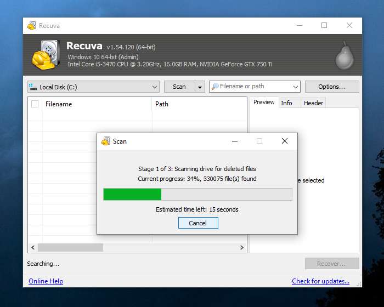Click the Piriform pear logo

[345, 55]
